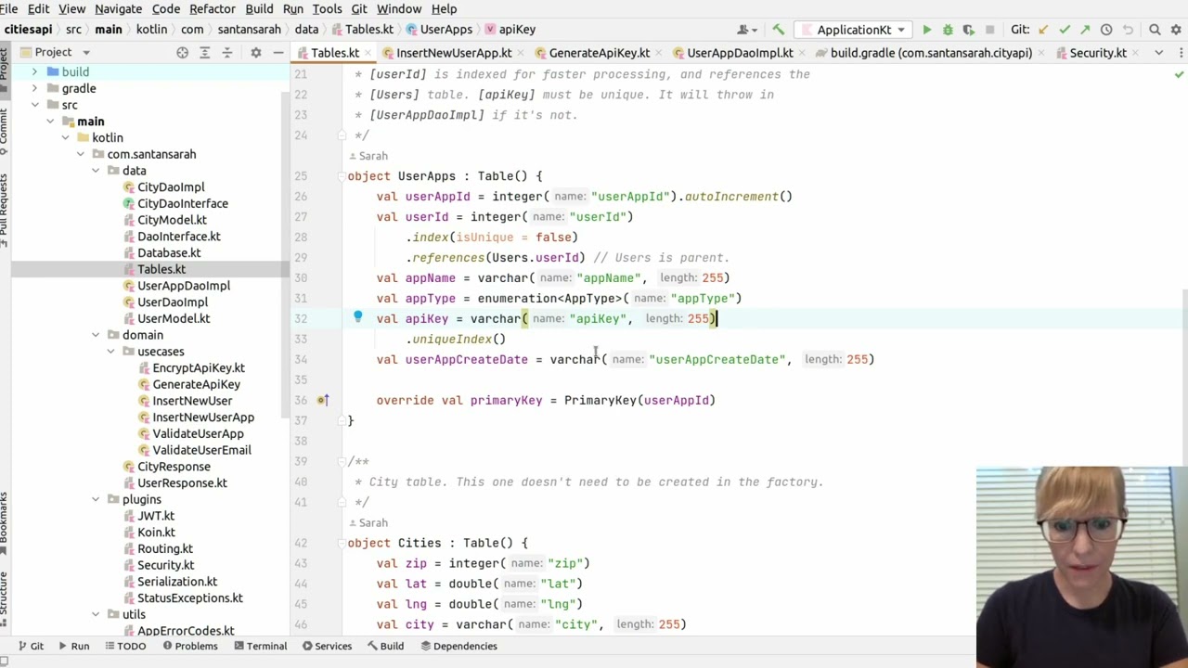Open IDE settings gear in toolbar
1188x668 pixels.
click(x=1177, y=30)
